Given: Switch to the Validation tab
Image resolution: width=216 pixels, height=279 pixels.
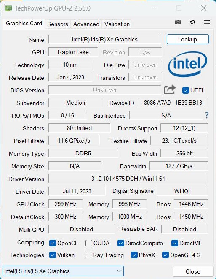Looking at the screenshot, I should click(x=117, y=24).
